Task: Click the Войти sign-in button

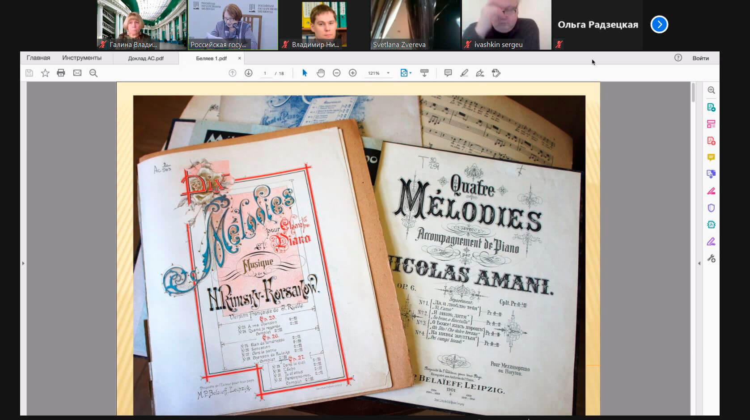Action: 700,58
